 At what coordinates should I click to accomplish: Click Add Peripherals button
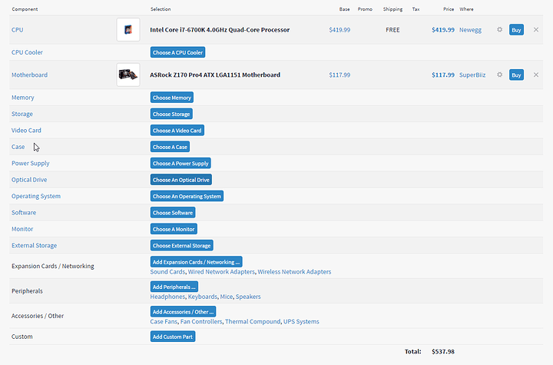click(174, 287)
